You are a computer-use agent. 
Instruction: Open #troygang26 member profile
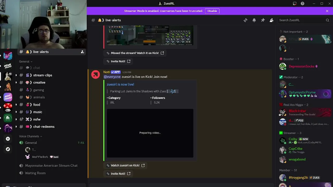305,178
